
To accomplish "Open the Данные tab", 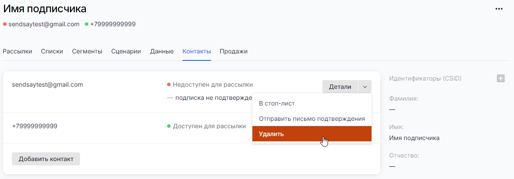I will 162,51.
